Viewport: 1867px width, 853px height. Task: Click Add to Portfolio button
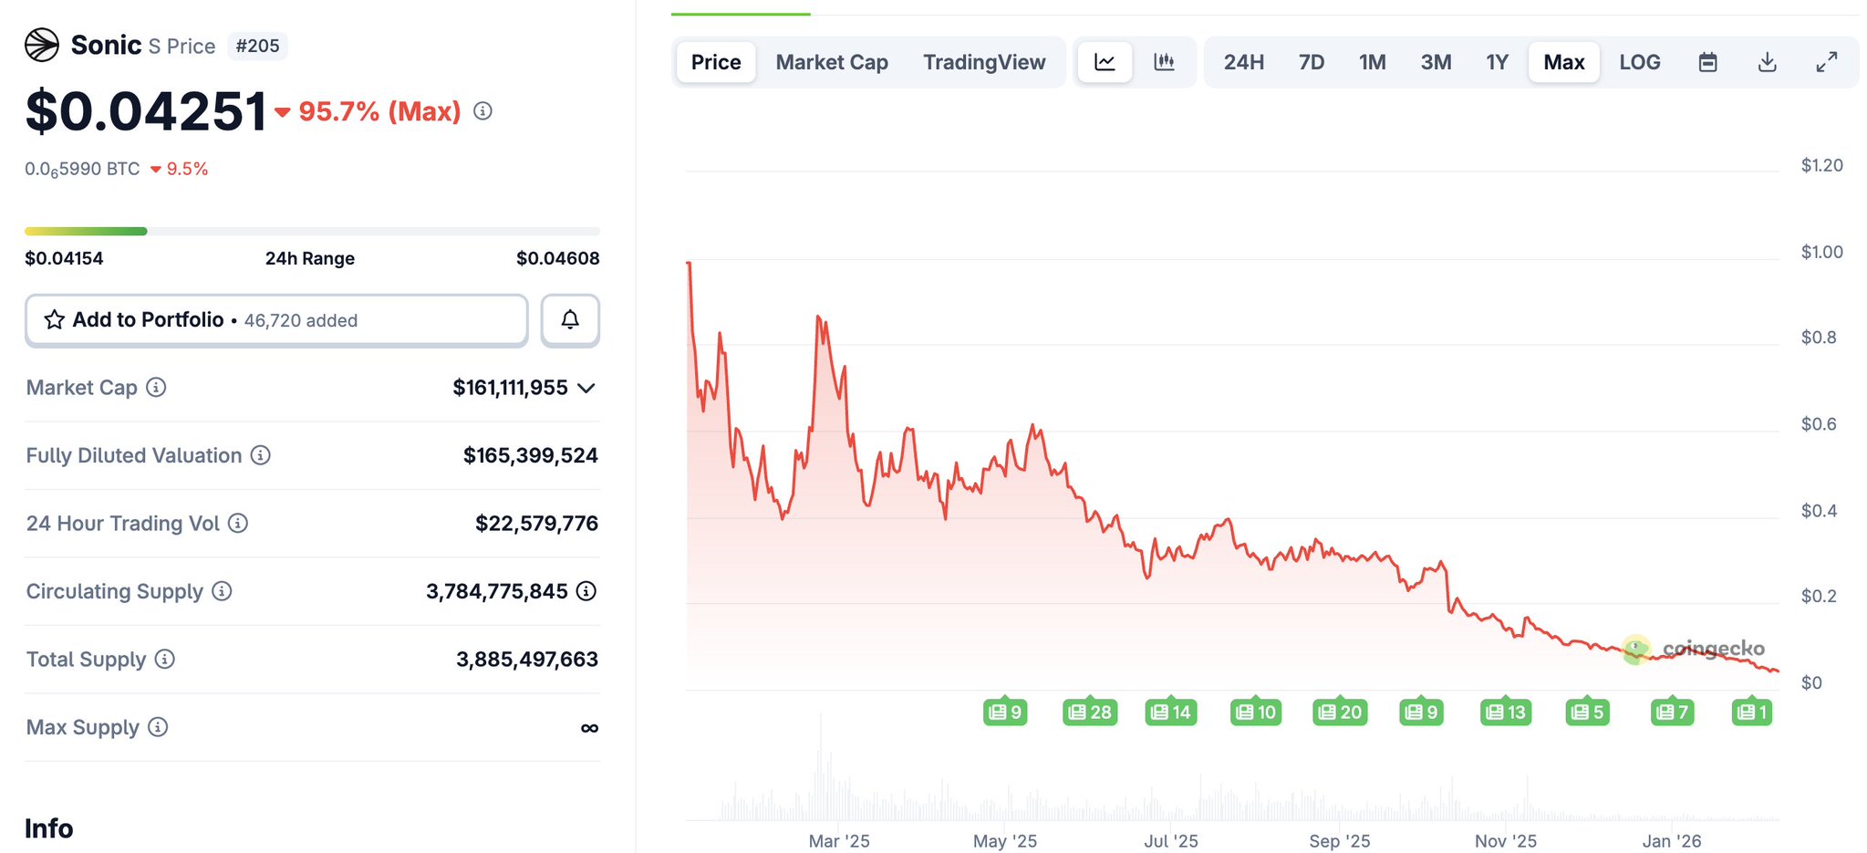click(276, 320)
